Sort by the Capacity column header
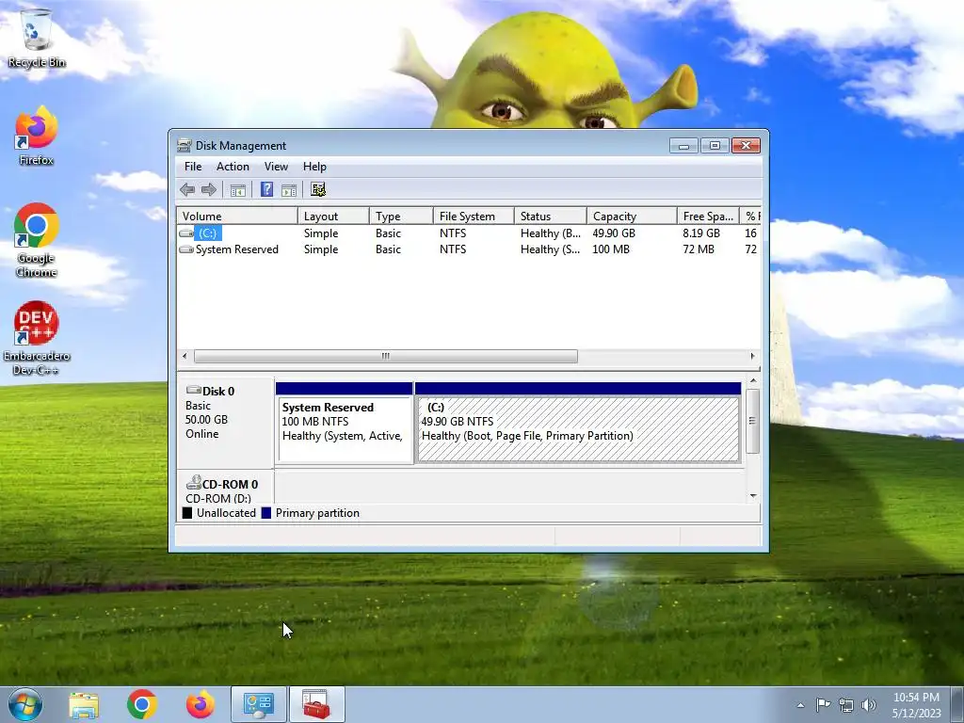Viewport: 964px width, 723px height. pos(632,217)
